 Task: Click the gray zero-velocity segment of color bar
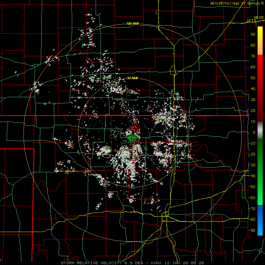(x=260, y=130)
